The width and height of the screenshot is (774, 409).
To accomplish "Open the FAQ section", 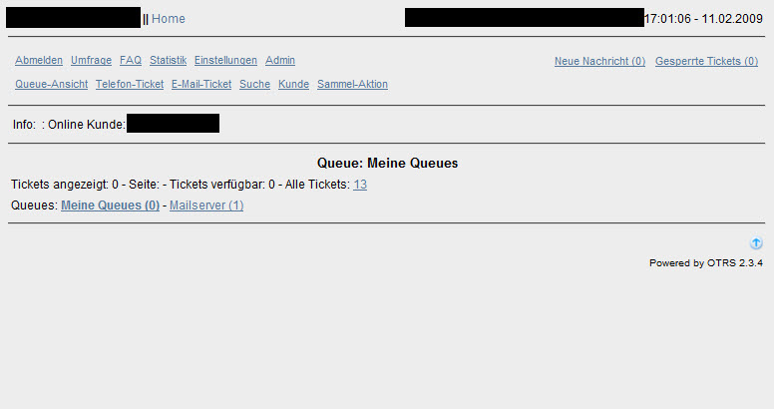I will click(x=131, y=60).
